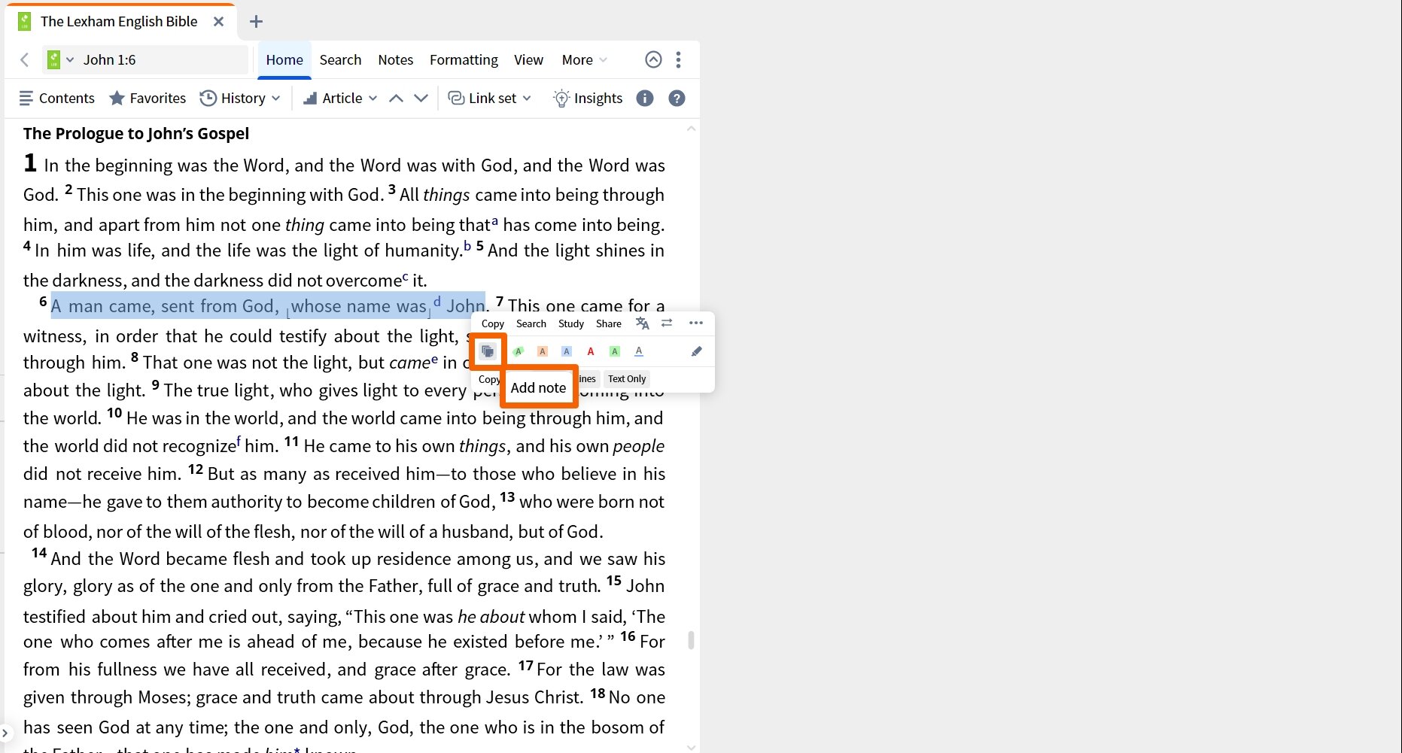Click the vertical scrollbar thumb
The height and width of the screenshot is (753, 1402).
click(691, 639)
